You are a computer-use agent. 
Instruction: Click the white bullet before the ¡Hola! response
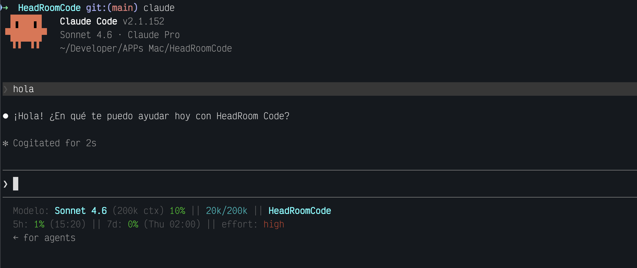click(x=5, y=116)
